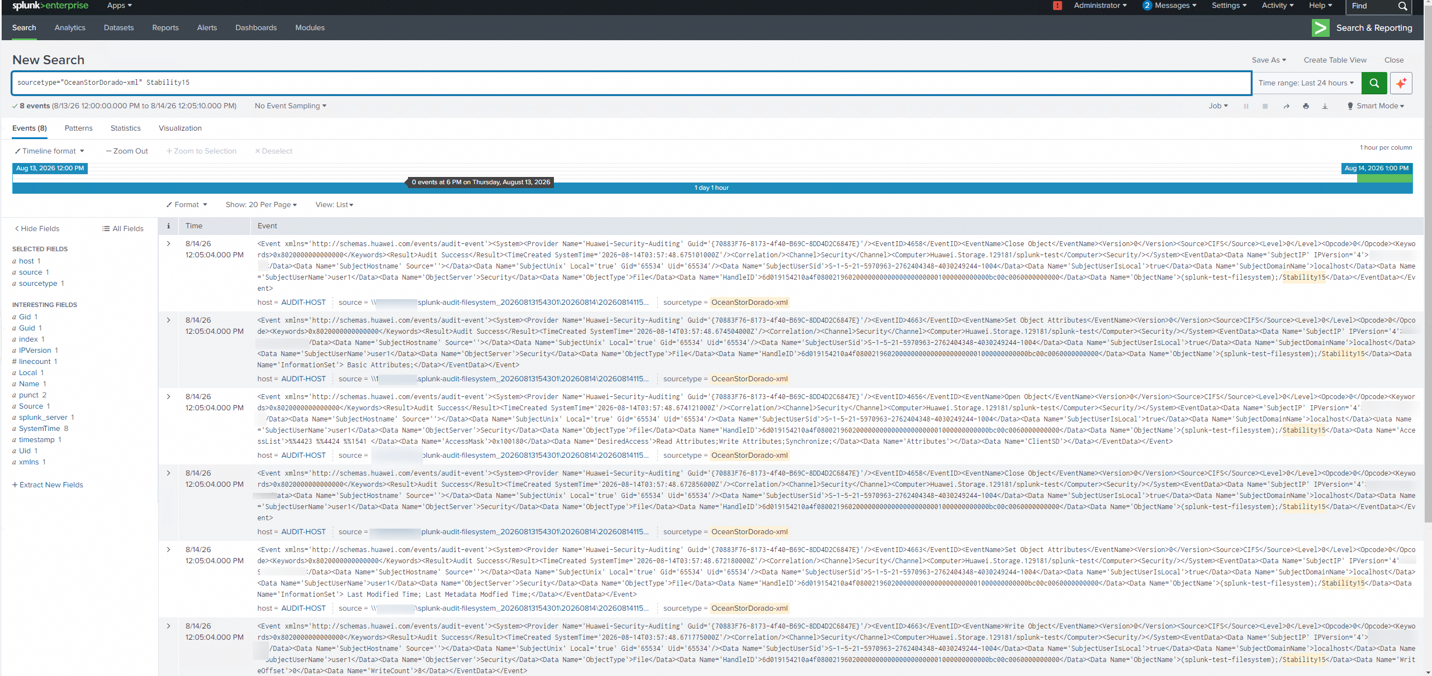Expand the Write Object event row
1432x676 pixels.
(168, 626)
